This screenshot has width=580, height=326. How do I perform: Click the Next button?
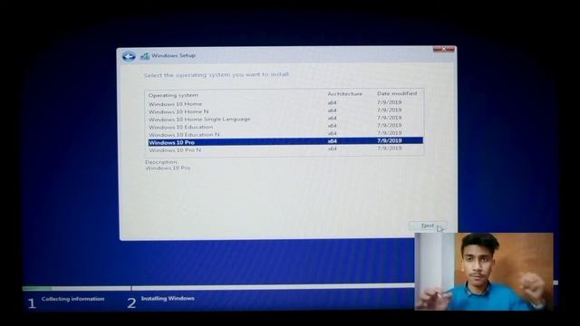pyautogui.click(x=428, y=225)
